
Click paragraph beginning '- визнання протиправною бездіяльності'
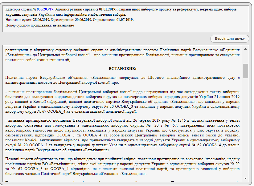click(x=122, y=102)
